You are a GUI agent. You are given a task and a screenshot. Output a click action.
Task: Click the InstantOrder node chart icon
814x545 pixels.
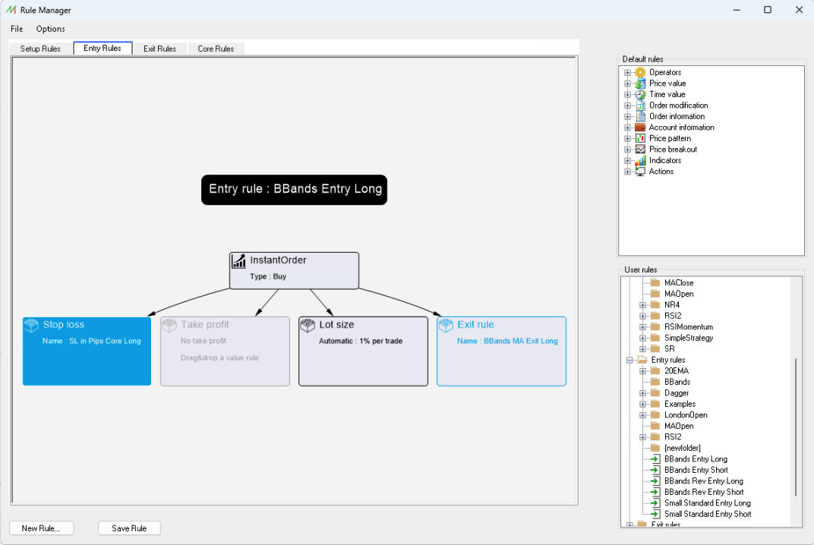tap(238, 261)
